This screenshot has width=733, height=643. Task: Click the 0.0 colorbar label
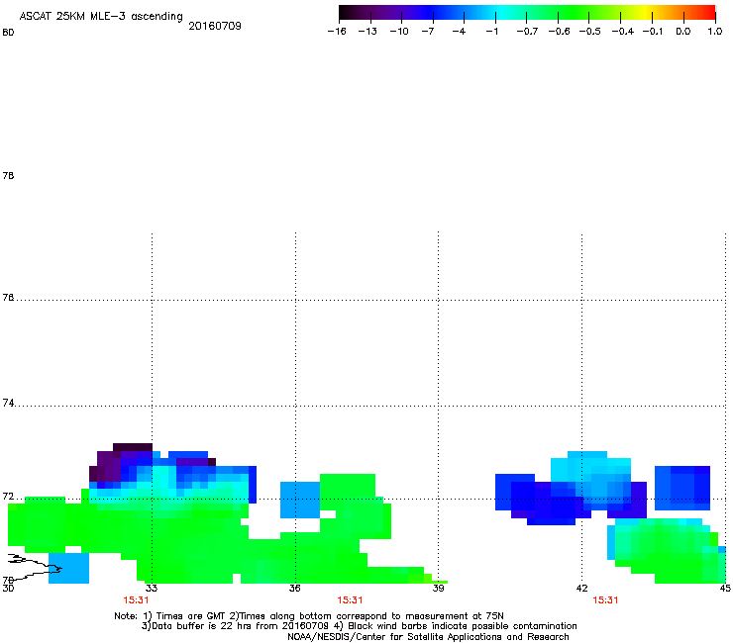click(x=683, y=32)
